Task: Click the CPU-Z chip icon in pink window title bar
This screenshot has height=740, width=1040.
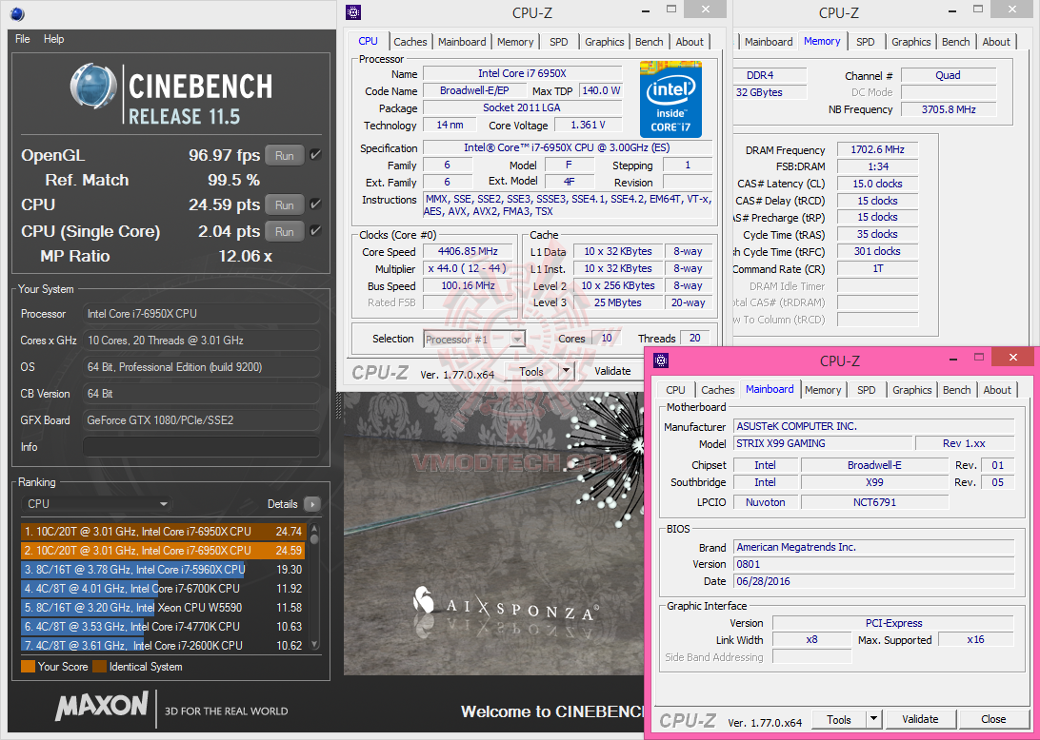Action: (661, 360)
